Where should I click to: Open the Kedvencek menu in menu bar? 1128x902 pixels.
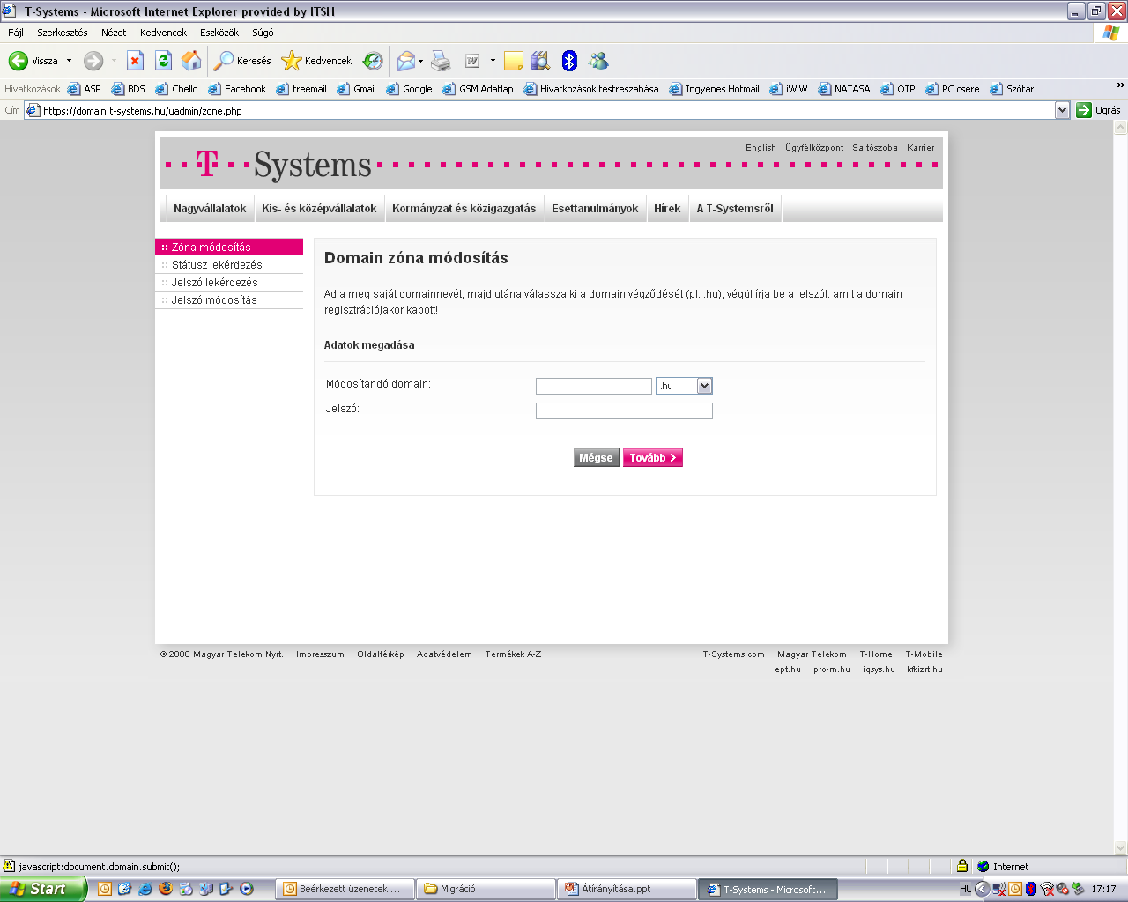click(x=163, y=33)
